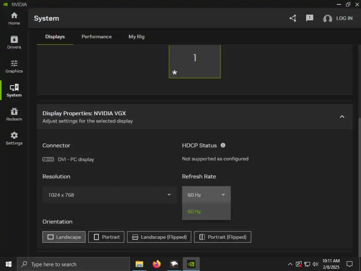Open the Drivers section
The width and height of the screenshot is (361, 271).
tap(14, 43)
